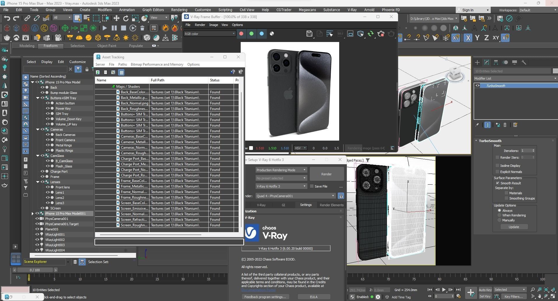Choose the Select and Move tool
The height and width of the screenshot is (301, 558).
116,18
